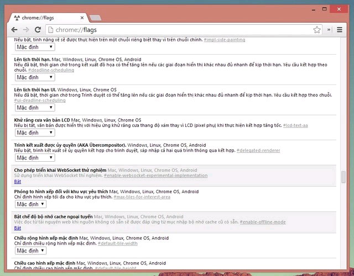Click the address bar showing chrome://flags
354x276 pixels.
pyautogui.click(x=185, y=30)
